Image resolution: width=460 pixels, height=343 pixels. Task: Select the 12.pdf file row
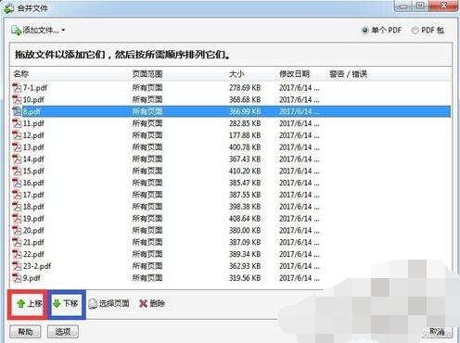point(231,135)
